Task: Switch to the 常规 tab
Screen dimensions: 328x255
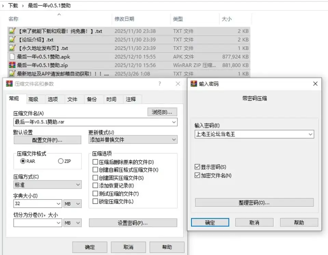Action: [14, 99]
